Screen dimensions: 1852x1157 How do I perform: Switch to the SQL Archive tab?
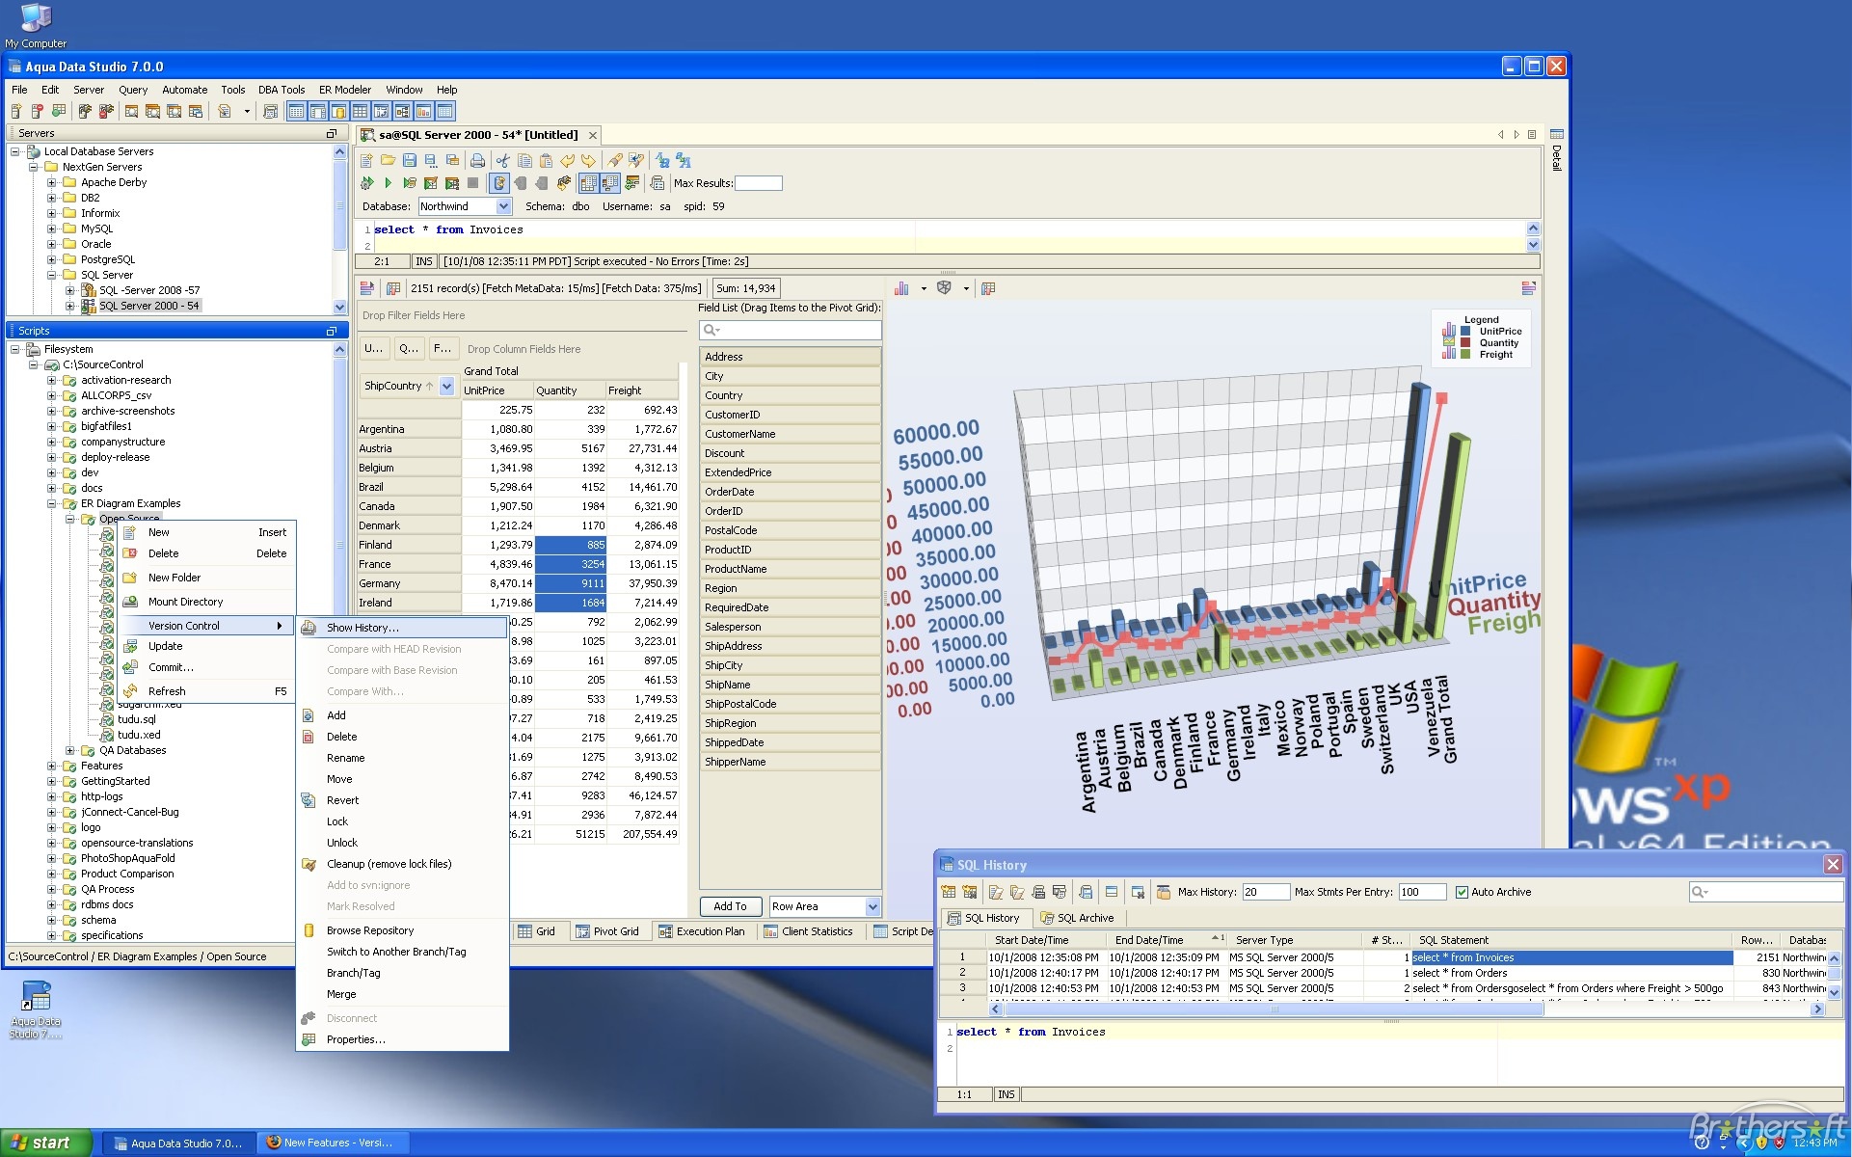[x=1077, y=918]
